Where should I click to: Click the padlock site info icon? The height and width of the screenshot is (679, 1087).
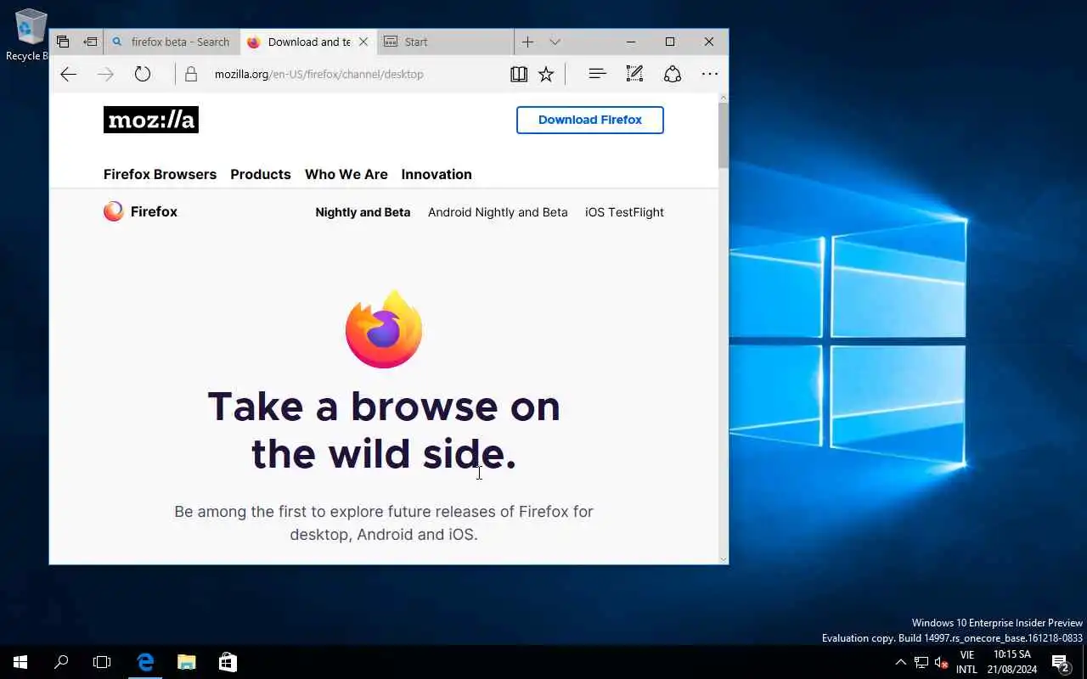click(191, 74)
